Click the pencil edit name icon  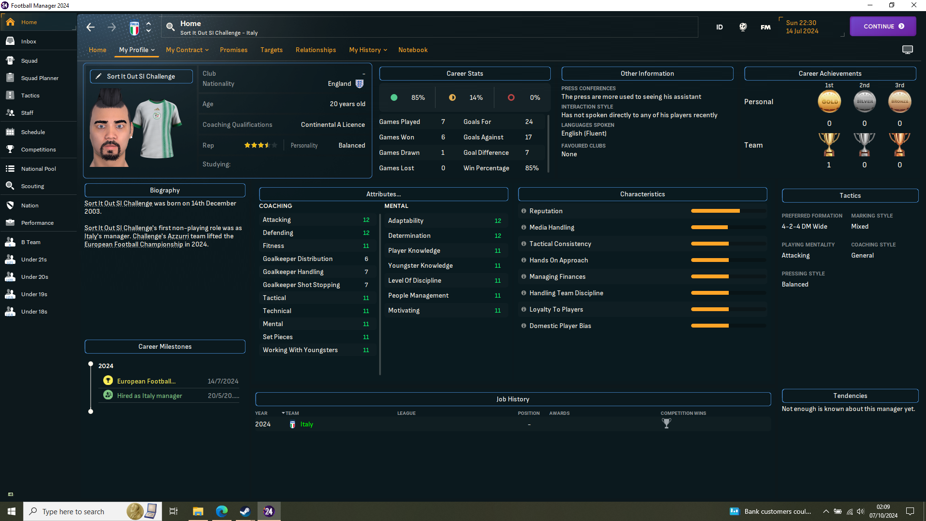(x=98, y=76)
